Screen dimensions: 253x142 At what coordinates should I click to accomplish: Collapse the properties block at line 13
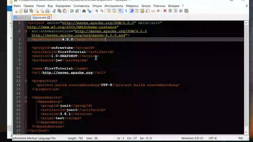point(26,80)
